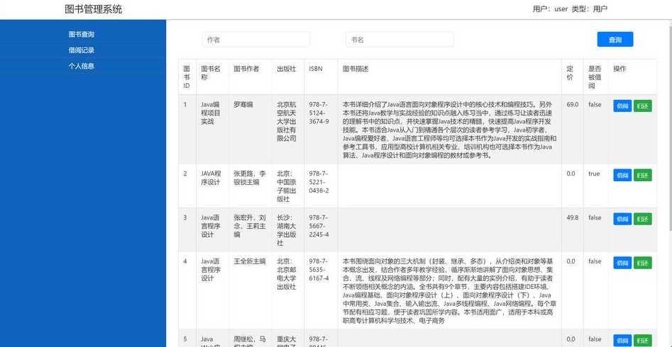Click the 用户: user 类型: 用户 text
672x347 pixels.
pos(570,9)
